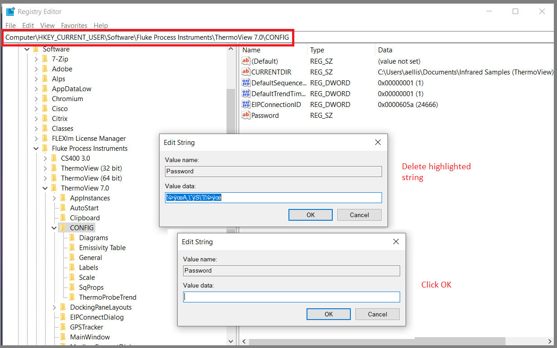Select the EIPConnectDialog folder icon
The width and height of the screenshot is (557, 348).
[63, 317]
